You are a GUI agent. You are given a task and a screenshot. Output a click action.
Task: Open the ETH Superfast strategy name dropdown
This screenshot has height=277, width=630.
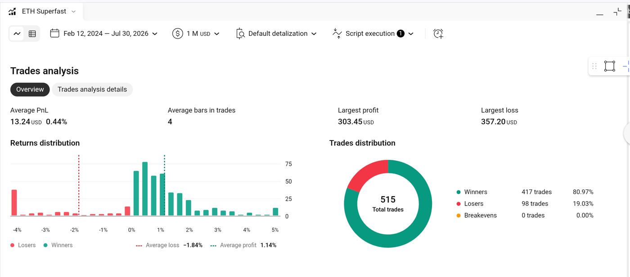[x=49, y=11]
